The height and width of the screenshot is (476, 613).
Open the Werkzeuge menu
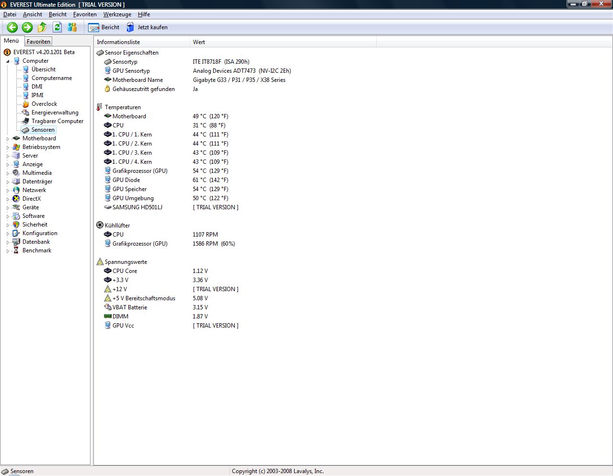pyautogui.click(x=117, y=14)
